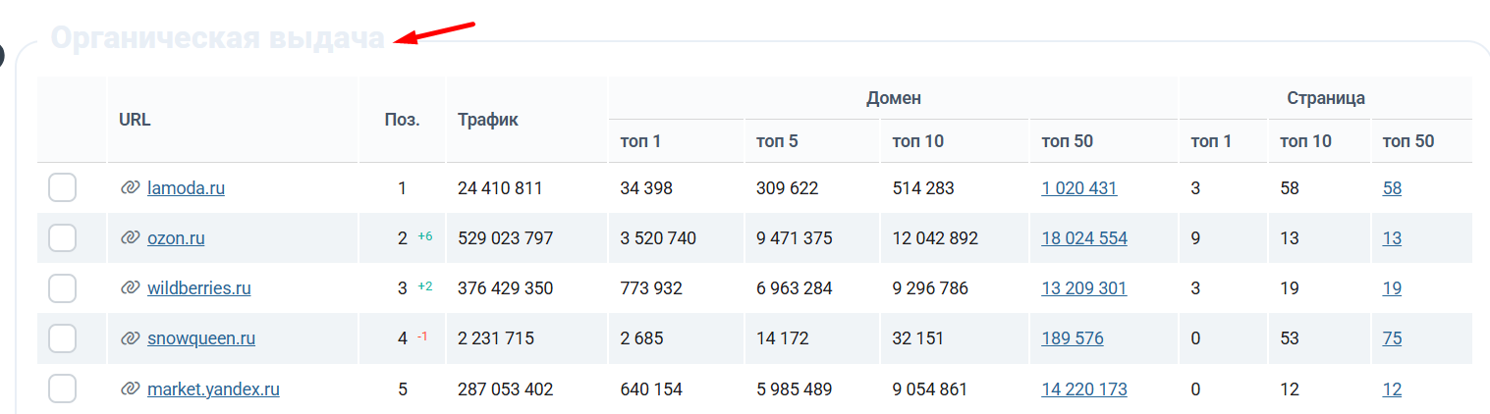Click the link icon beside wildberries.ru
This screenshot has height=414, width=1490.
click(x=130, y=287)
